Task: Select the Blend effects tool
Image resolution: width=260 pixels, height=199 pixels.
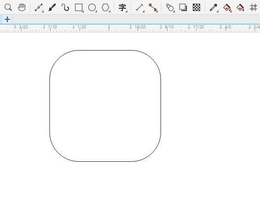Action: tap(170, 7)
